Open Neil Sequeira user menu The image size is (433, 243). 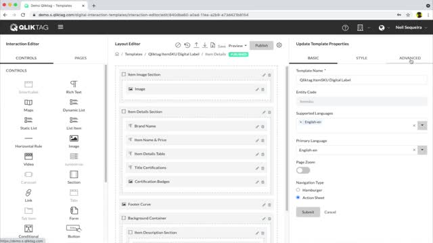(411, 27)
